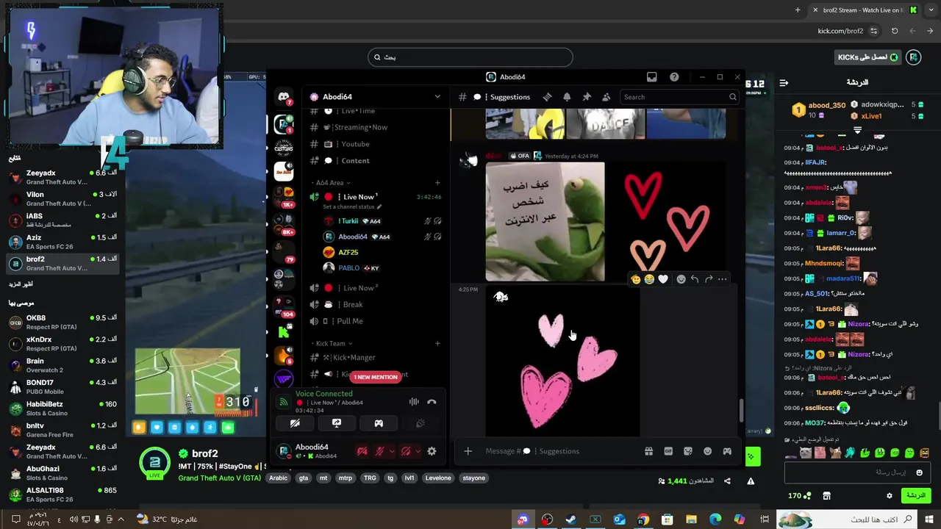The image size is (941, 529).
Task: Open Kermit frog image attachment
Action: [545, 222]
